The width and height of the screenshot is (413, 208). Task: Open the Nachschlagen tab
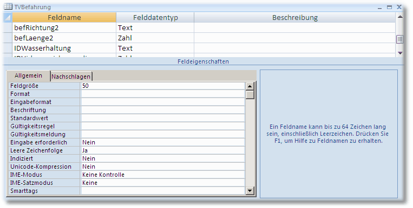coord(71,77)
